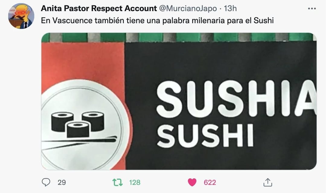Click the large SUSHIA word in photo
This screenshot has width=326, height=193.
pos(236,98)
